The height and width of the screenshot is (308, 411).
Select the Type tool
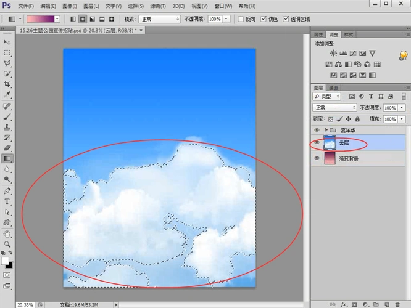(7, 201)
